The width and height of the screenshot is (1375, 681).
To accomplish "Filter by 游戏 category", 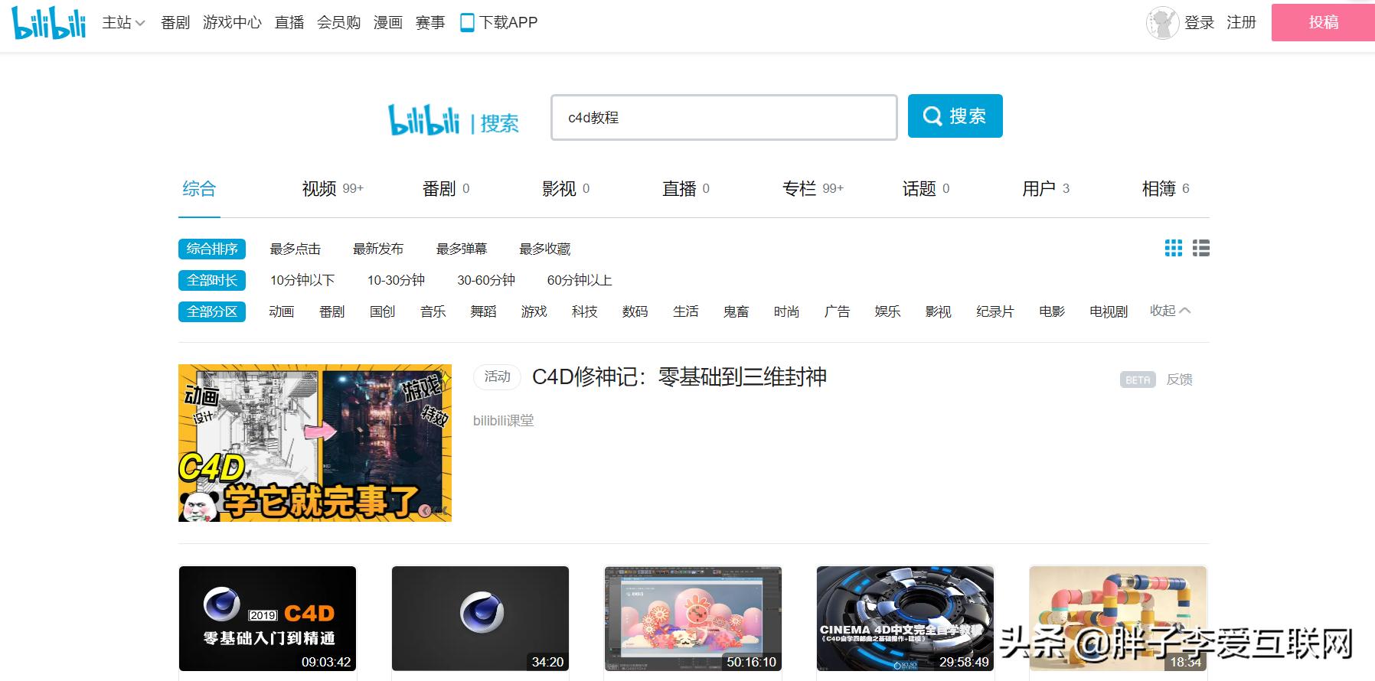I will pos(534,311).
